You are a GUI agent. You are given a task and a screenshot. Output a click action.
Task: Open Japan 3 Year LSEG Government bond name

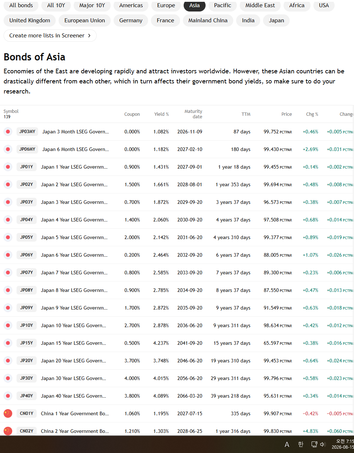tap(74, 202)
